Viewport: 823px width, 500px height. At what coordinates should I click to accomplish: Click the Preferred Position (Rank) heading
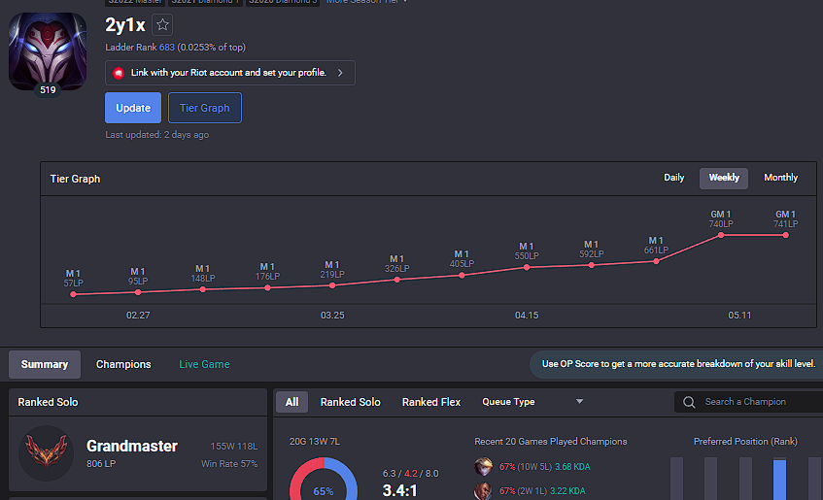click(745, 442)
